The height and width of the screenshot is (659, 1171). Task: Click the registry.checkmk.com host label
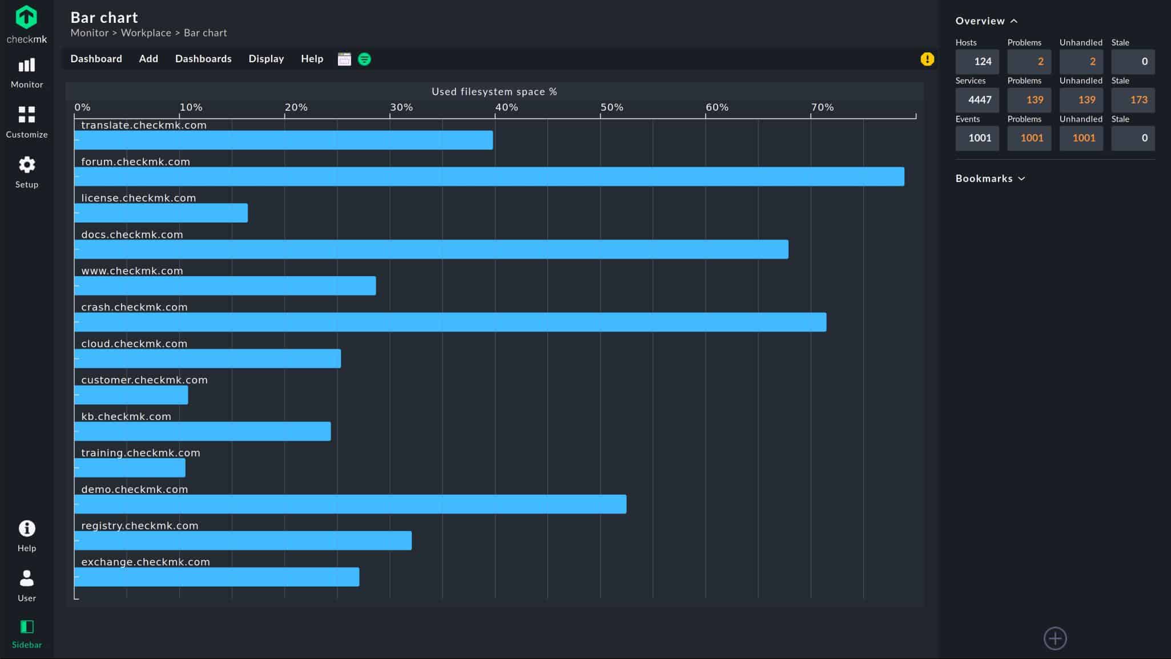140,525
